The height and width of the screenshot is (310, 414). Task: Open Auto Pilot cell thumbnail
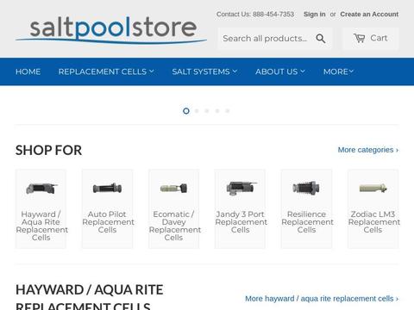pyautogui.click(x=107, y=189)
